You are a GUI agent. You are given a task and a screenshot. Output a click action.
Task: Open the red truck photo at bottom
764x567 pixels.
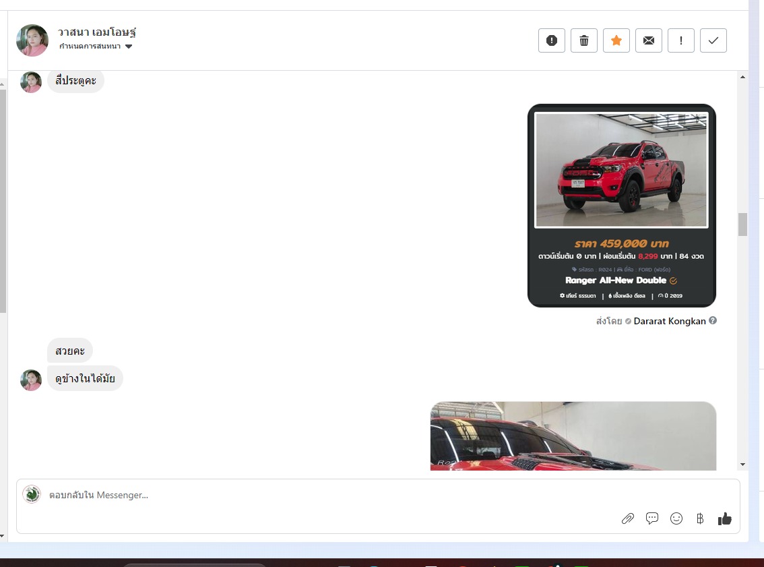[573, 436]
